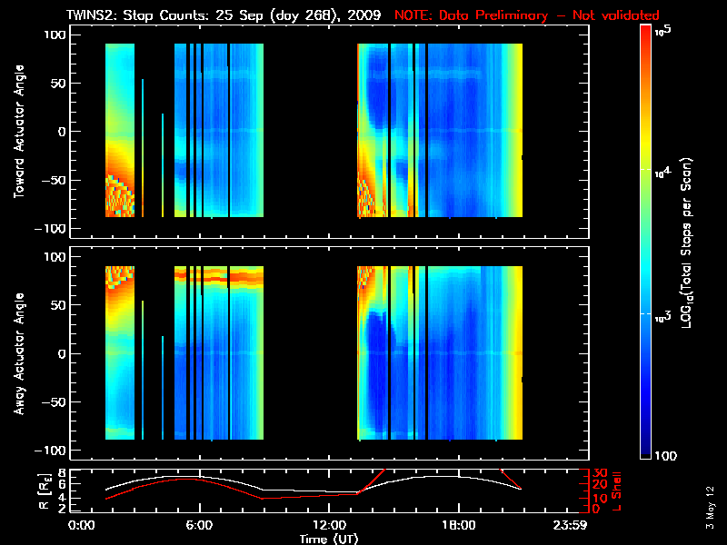Screen dimensions: 727x545
Task: Click the '3 May 12' date stamp
Action: pyautogui.click(x=710, y=508)
